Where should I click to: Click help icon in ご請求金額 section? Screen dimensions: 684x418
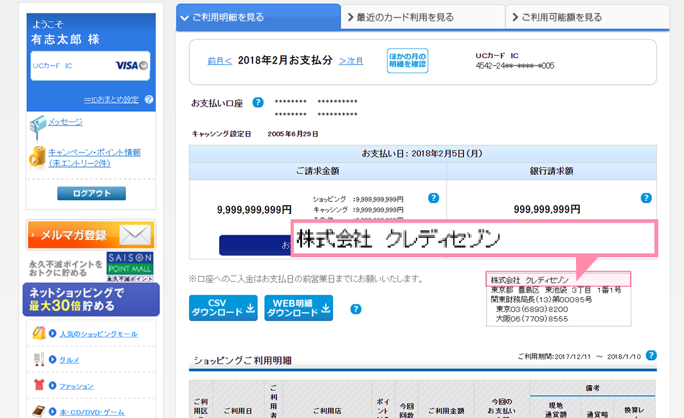coord(433,198)
